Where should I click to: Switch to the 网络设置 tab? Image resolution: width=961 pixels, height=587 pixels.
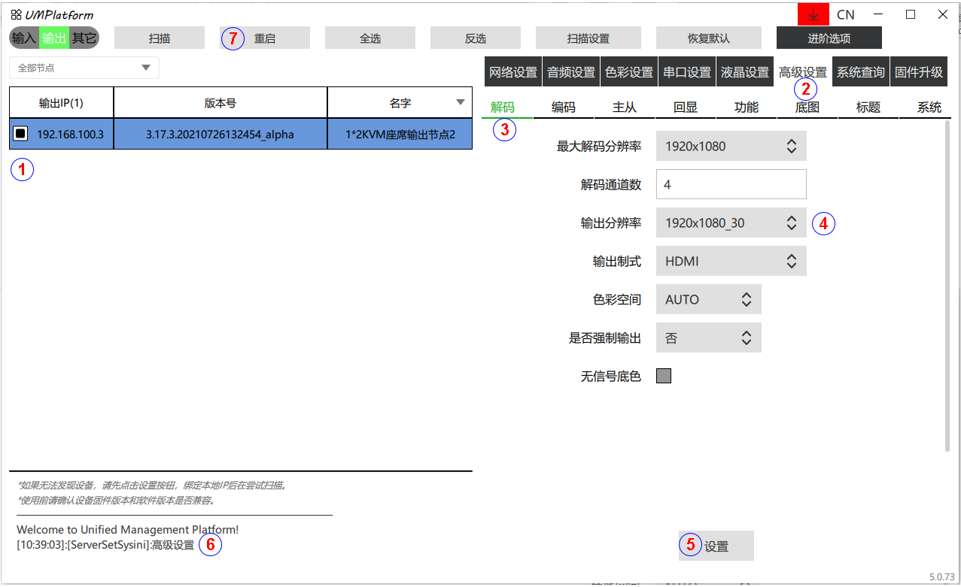(513, 72)
